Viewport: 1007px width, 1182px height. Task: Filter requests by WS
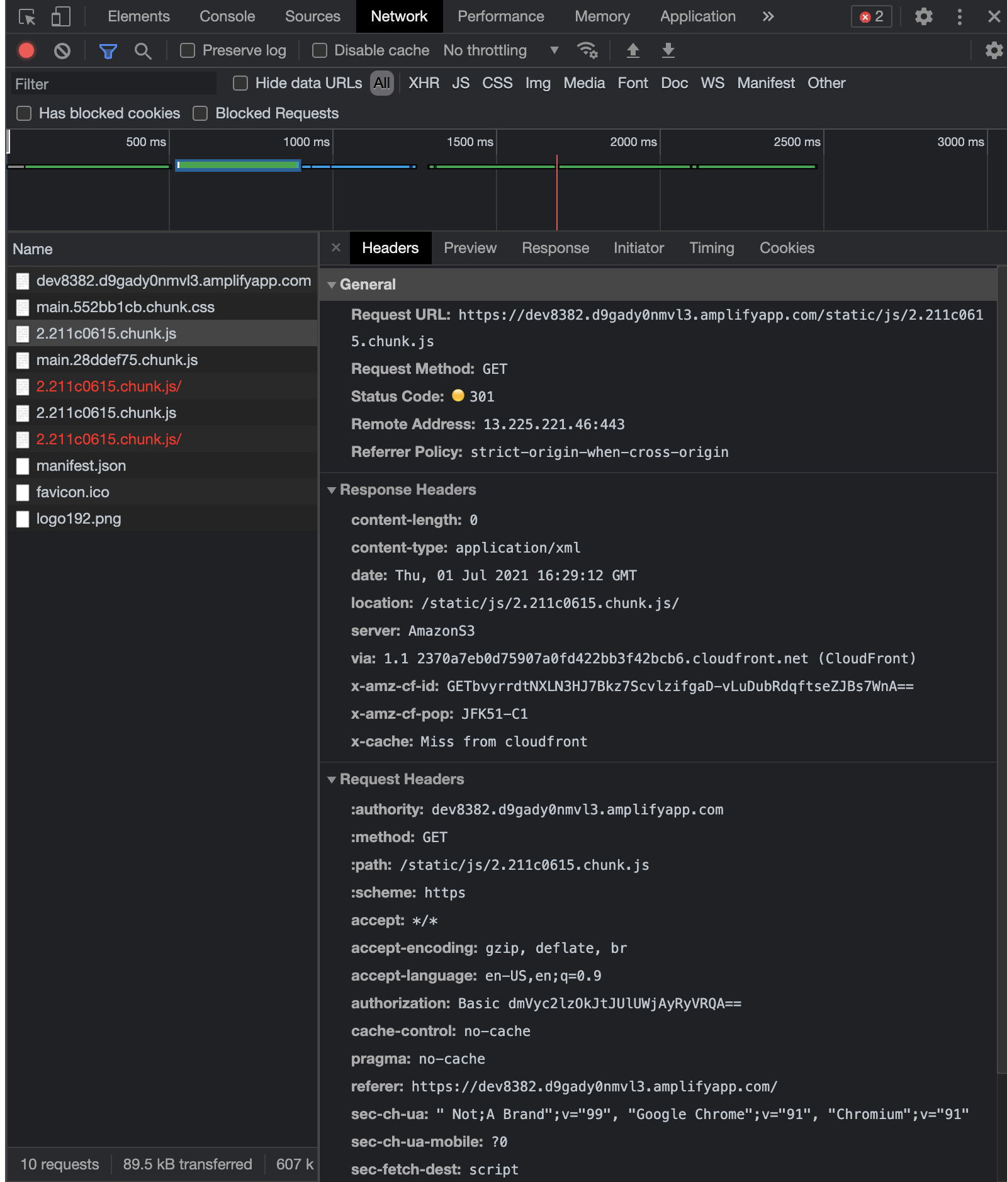[712, 83]
